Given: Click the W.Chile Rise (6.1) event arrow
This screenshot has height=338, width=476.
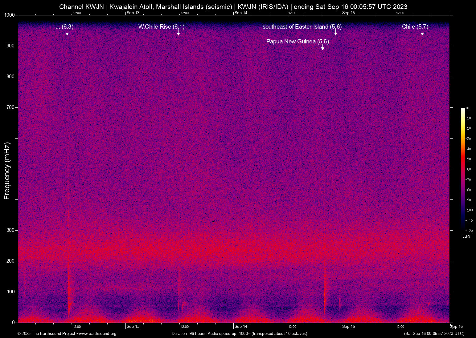Looking at the screenshot, I should [x=178, y=32].
